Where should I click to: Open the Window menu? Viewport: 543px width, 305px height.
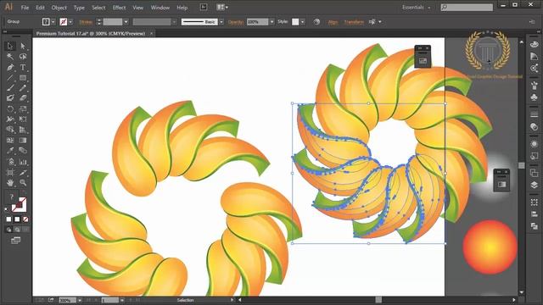[160, 8]
